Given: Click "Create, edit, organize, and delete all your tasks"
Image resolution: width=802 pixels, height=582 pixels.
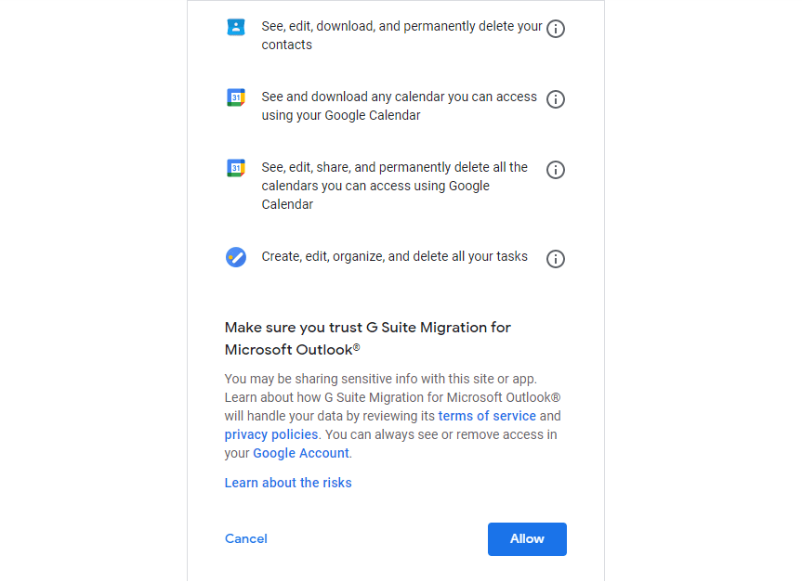Looking at the screenshot, I should [394, 256].
